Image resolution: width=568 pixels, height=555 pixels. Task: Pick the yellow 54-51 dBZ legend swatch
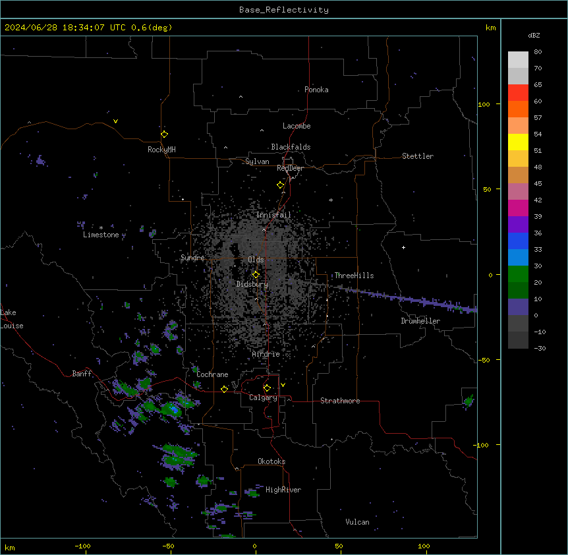[518, 142]
